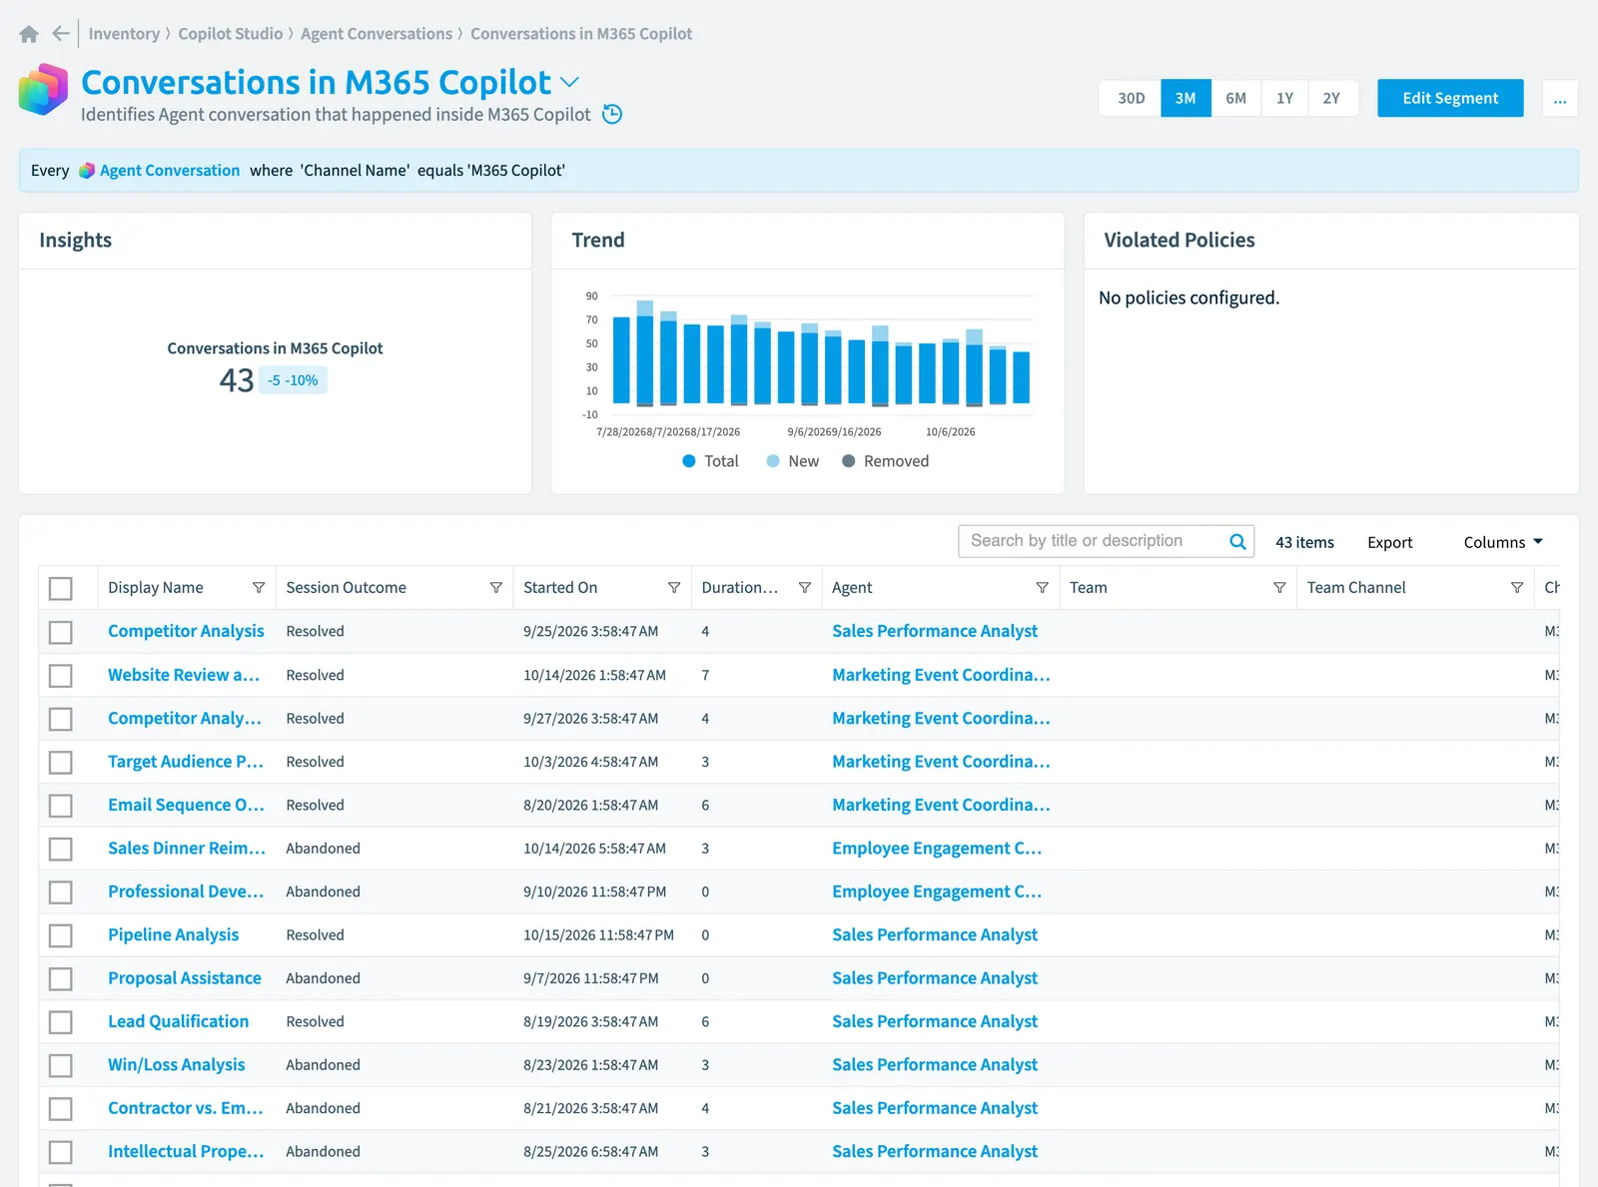This screenshot has height=1187, width=1598.
Task: Click the Agent Conversation icon in the query bar
Action: tap(87, 171)
